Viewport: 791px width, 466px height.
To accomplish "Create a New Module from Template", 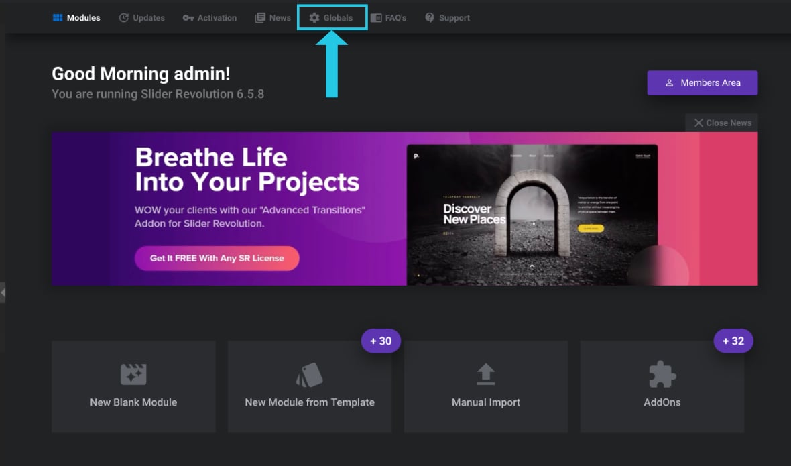I will click(x=310, y=386).
